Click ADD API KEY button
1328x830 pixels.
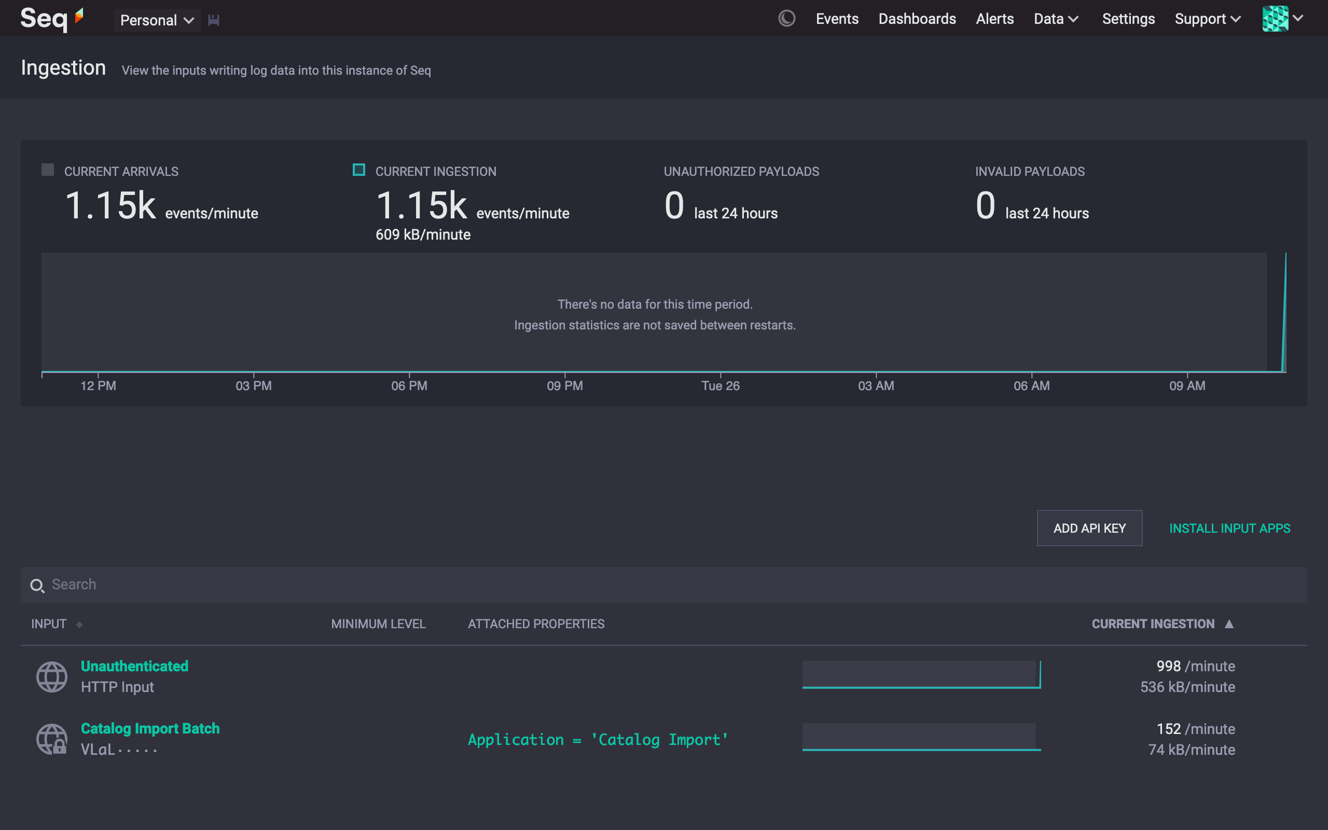click(x=1089, y=528)
